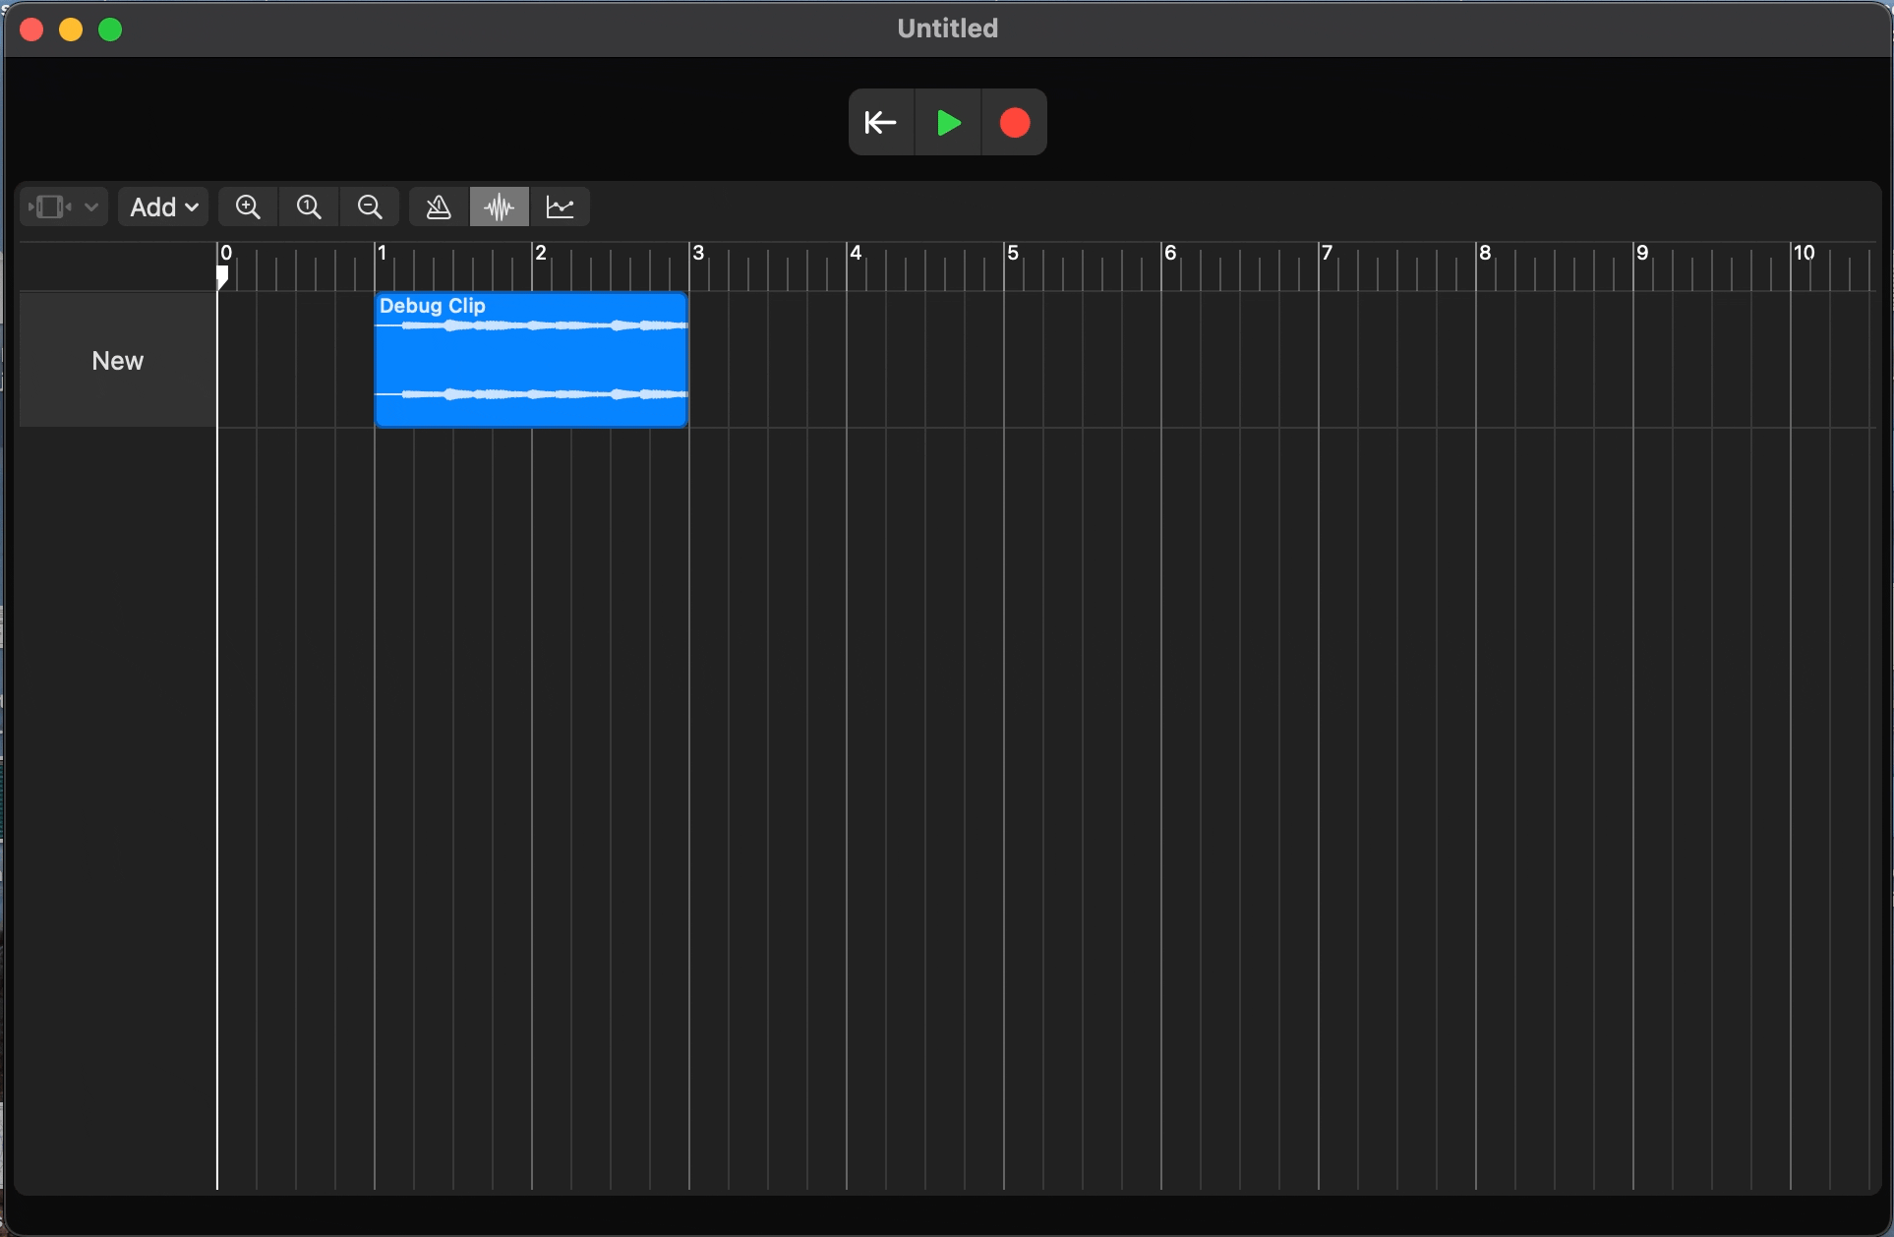Select the track header named New

click(117, 360)
